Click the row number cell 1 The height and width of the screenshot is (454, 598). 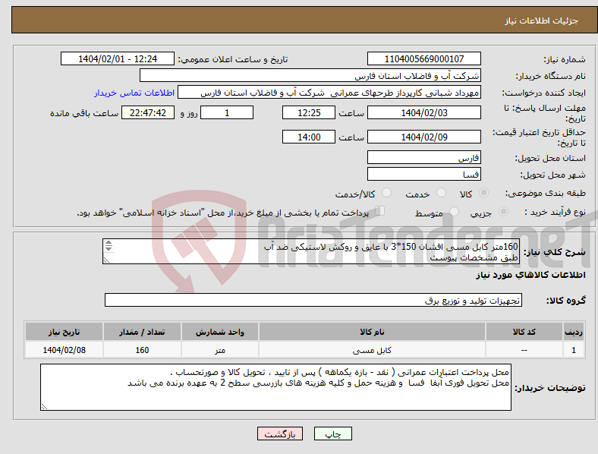(574, 350)
